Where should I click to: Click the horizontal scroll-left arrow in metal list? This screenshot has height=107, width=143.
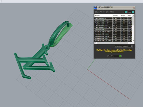(x=96, y=43)
